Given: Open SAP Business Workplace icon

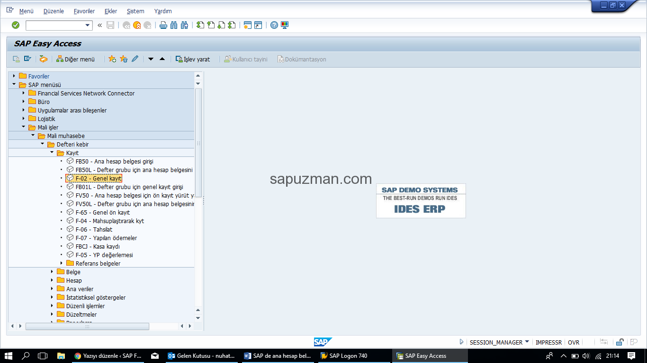Looking at the screenshot, I should (44, 59).
